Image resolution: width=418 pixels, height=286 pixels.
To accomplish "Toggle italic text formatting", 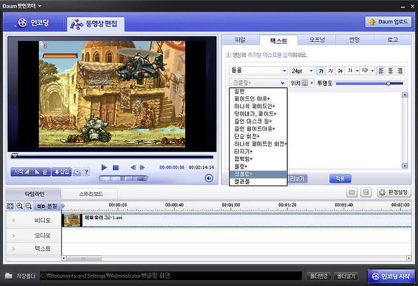I will [330, 70].
